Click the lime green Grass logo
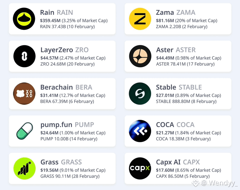The height and width of the screenshot is (190, 240). click(24, 168)
